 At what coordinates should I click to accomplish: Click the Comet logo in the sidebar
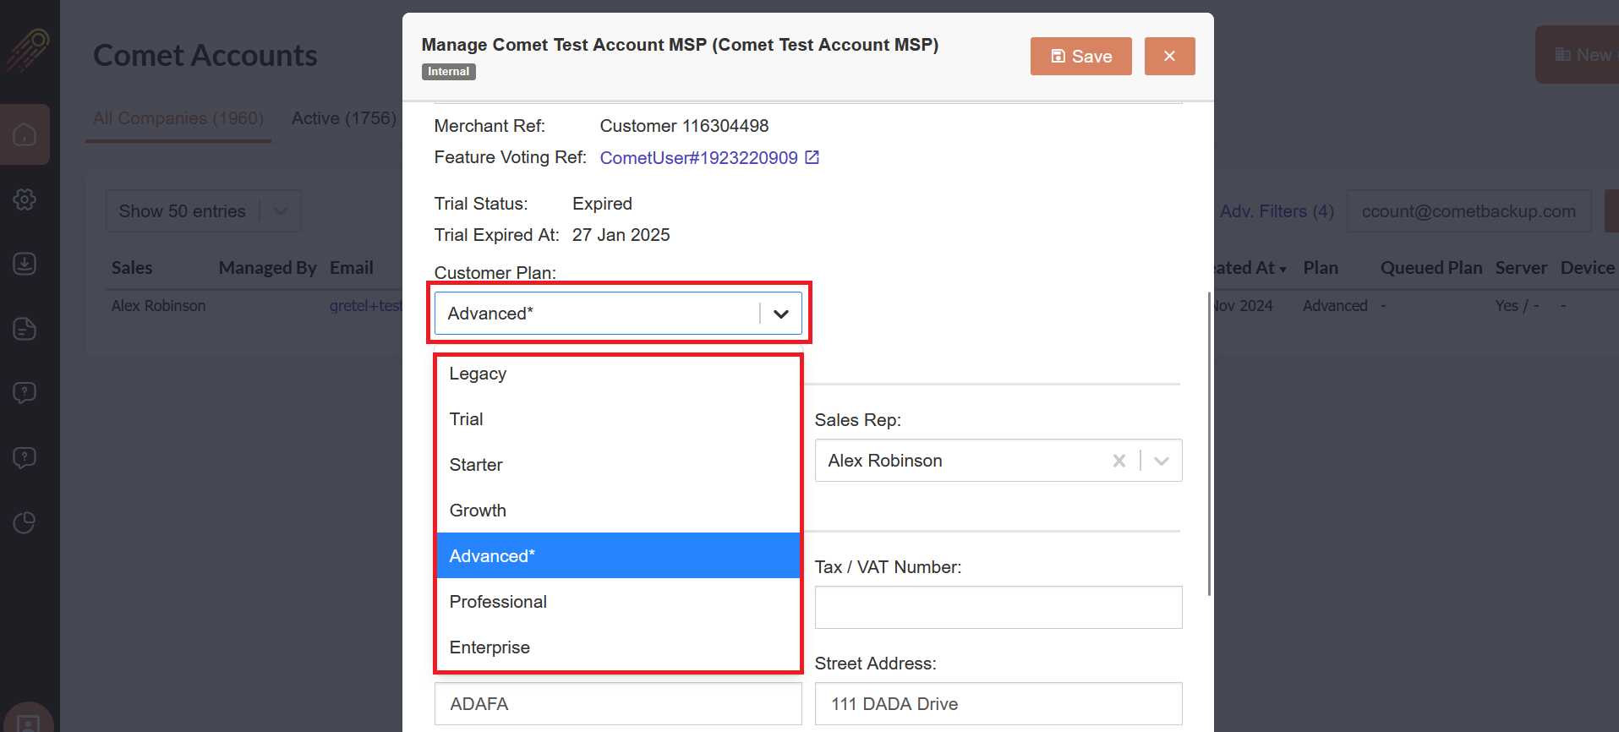[x=28, y=50]
